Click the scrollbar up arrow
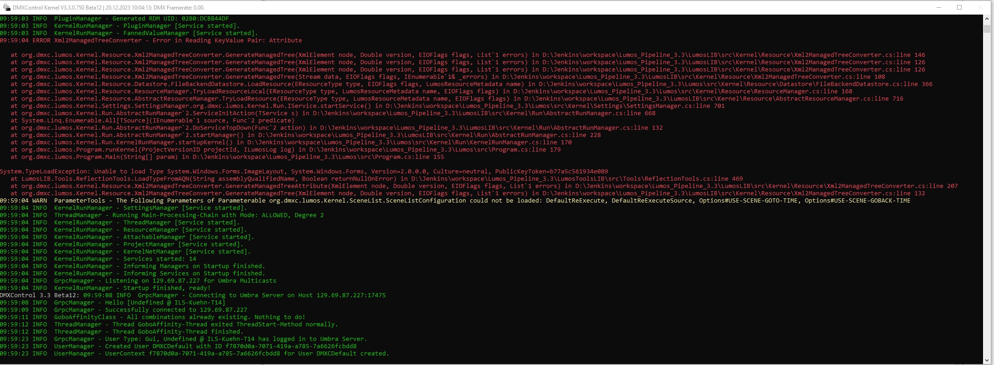 click(987, 18)
